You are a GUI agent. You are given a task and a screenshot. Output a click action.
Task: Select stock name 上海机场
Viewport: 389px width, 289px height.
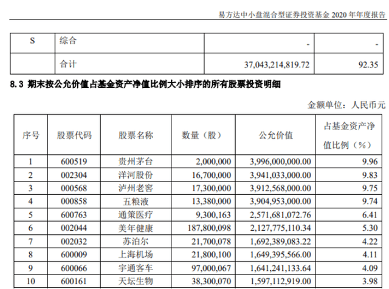pyautogui.click(x=136, y=254)
